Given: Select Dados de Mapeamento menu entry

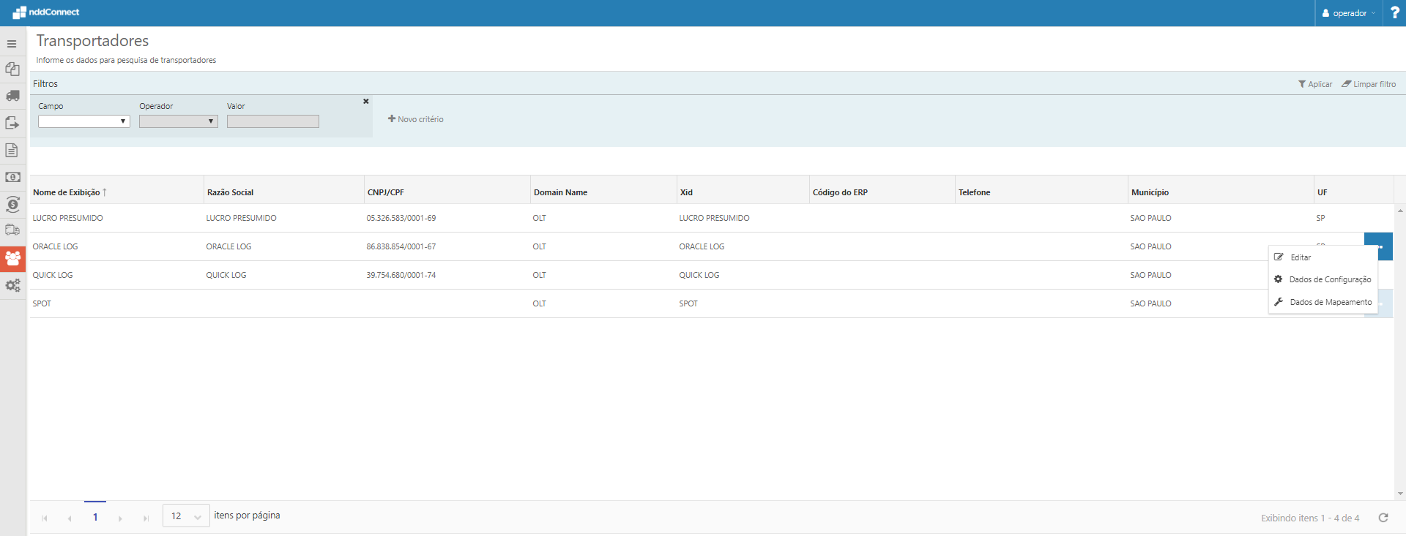Looking at the screenshot, I should [x=1330, y=302].
